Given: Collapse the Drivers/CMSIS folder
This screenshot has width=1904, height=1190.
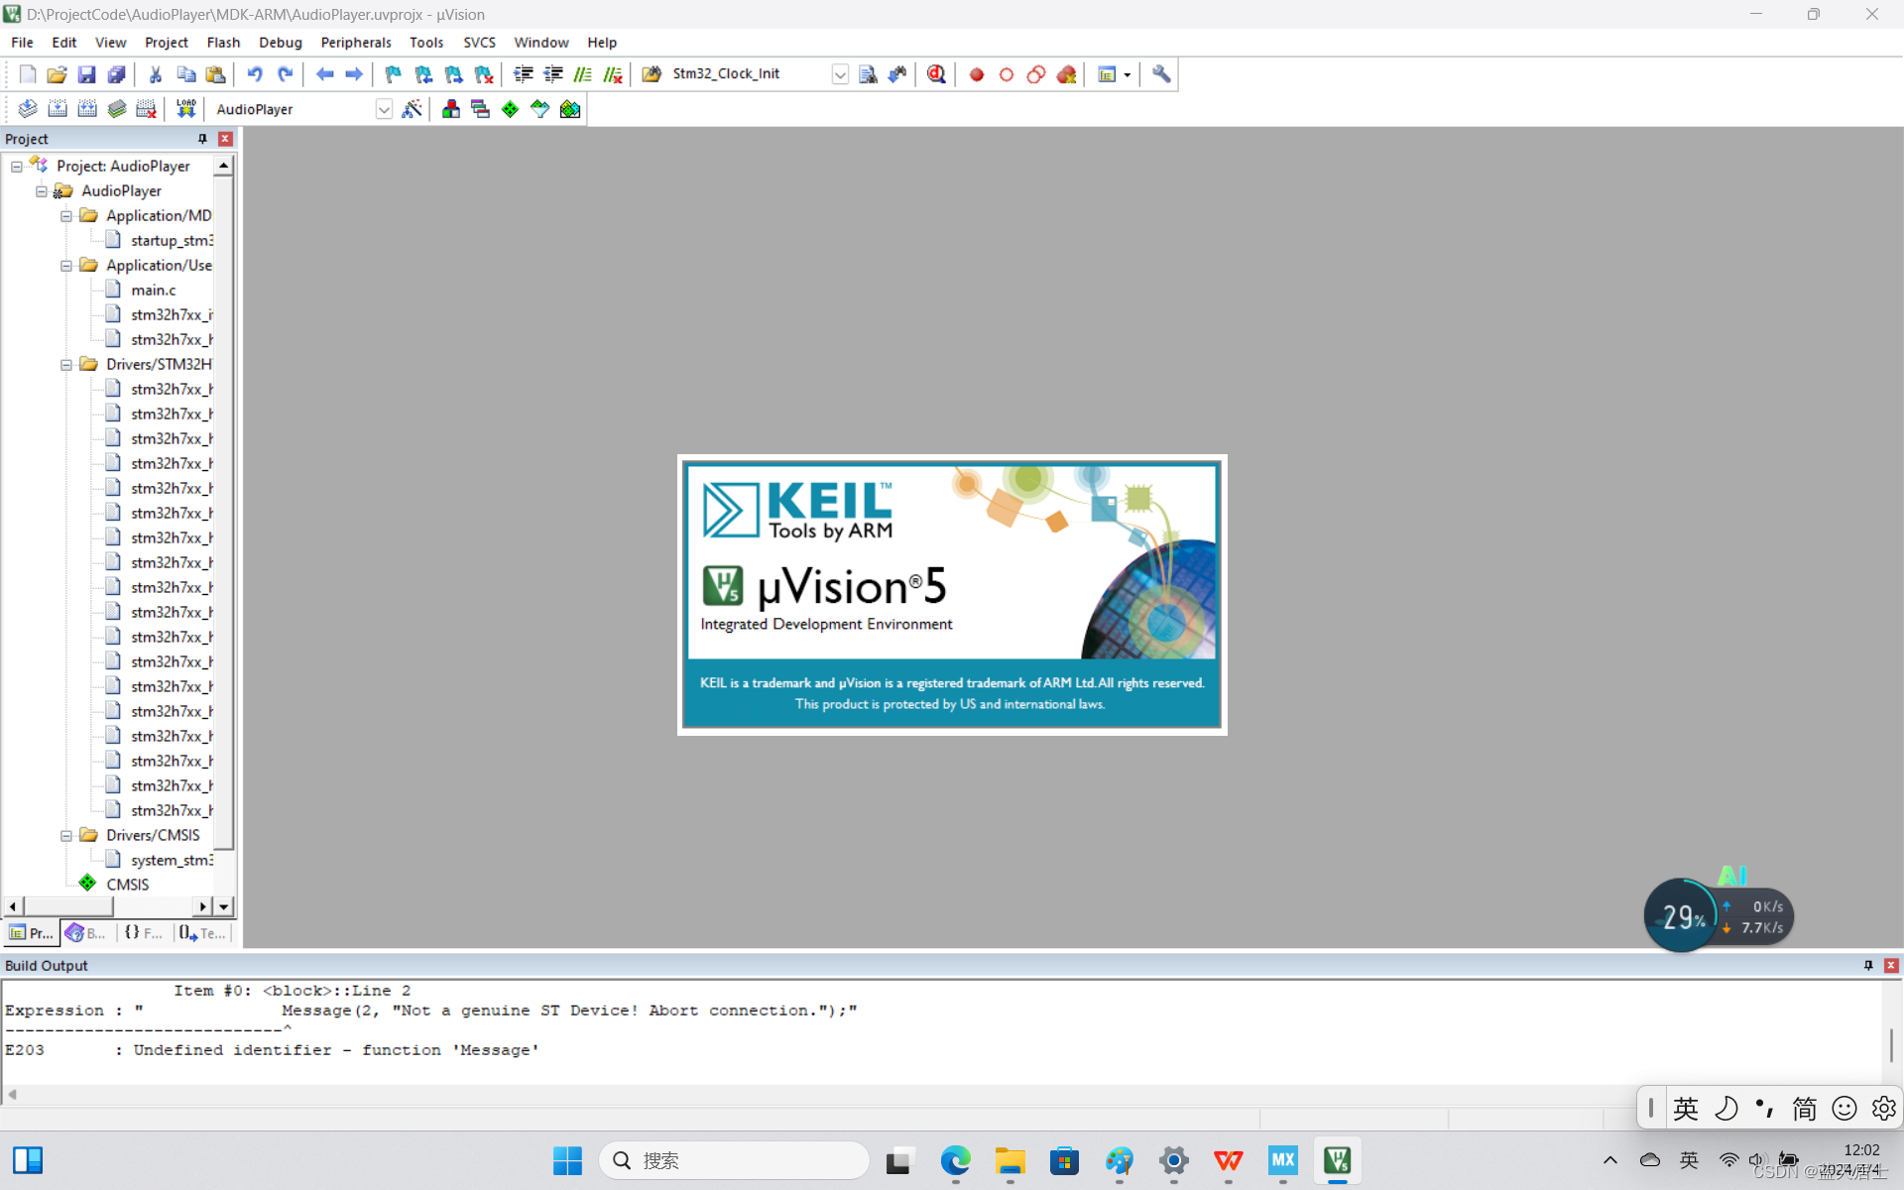Looking at the screenshot, I should coord(66,836).
